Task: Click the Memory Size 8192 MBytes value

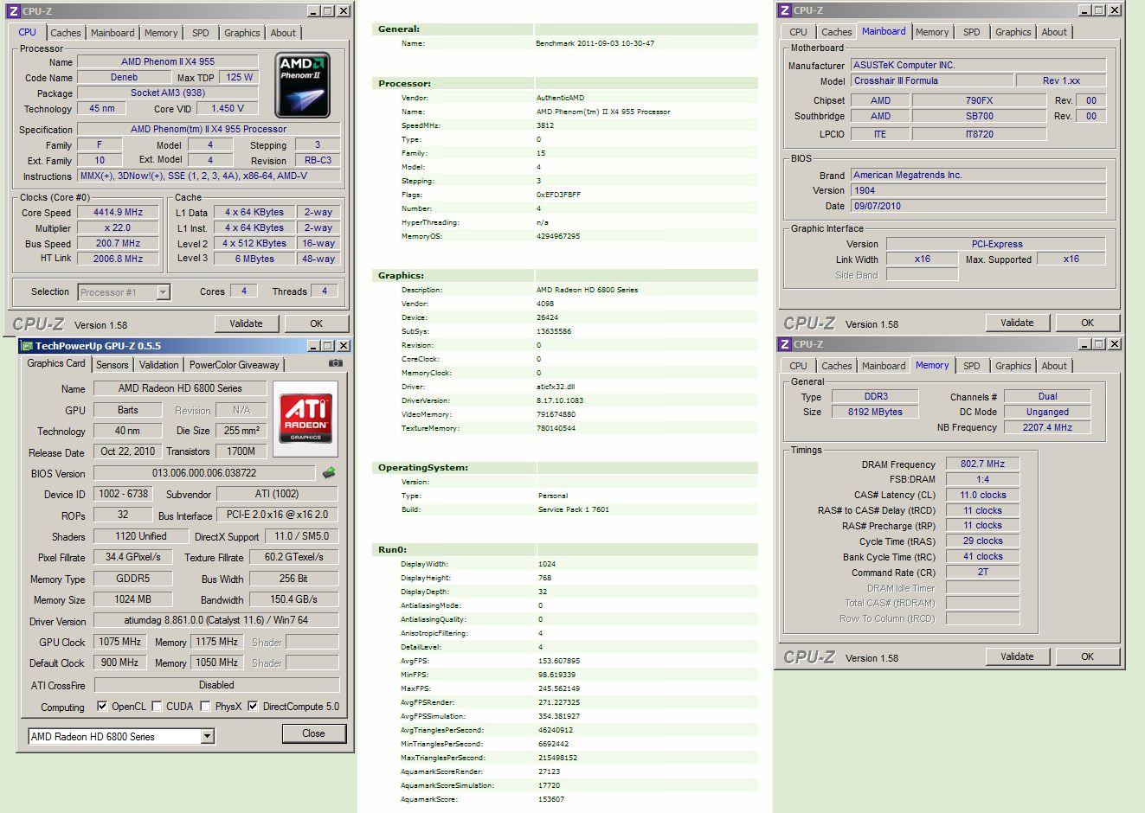Action: point(875,412)
